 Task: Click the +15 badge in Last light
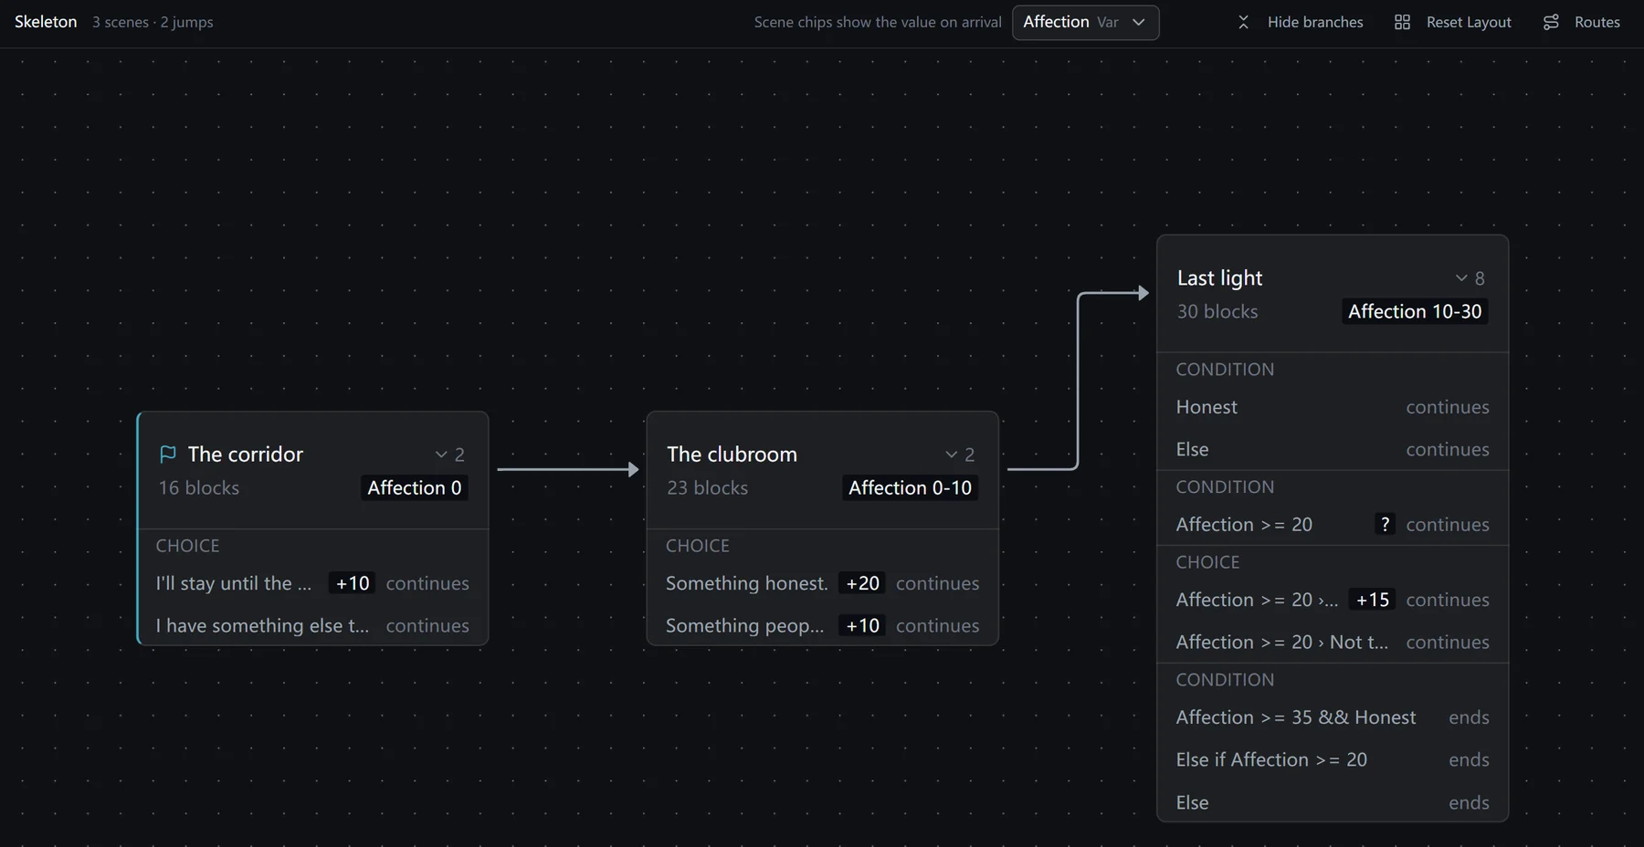tap(1372, 600)
